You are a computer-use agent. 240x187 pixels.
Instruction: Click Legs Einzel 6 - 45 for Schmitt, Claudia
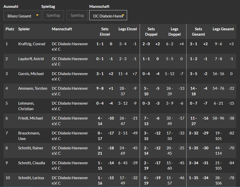pos(123,163)
